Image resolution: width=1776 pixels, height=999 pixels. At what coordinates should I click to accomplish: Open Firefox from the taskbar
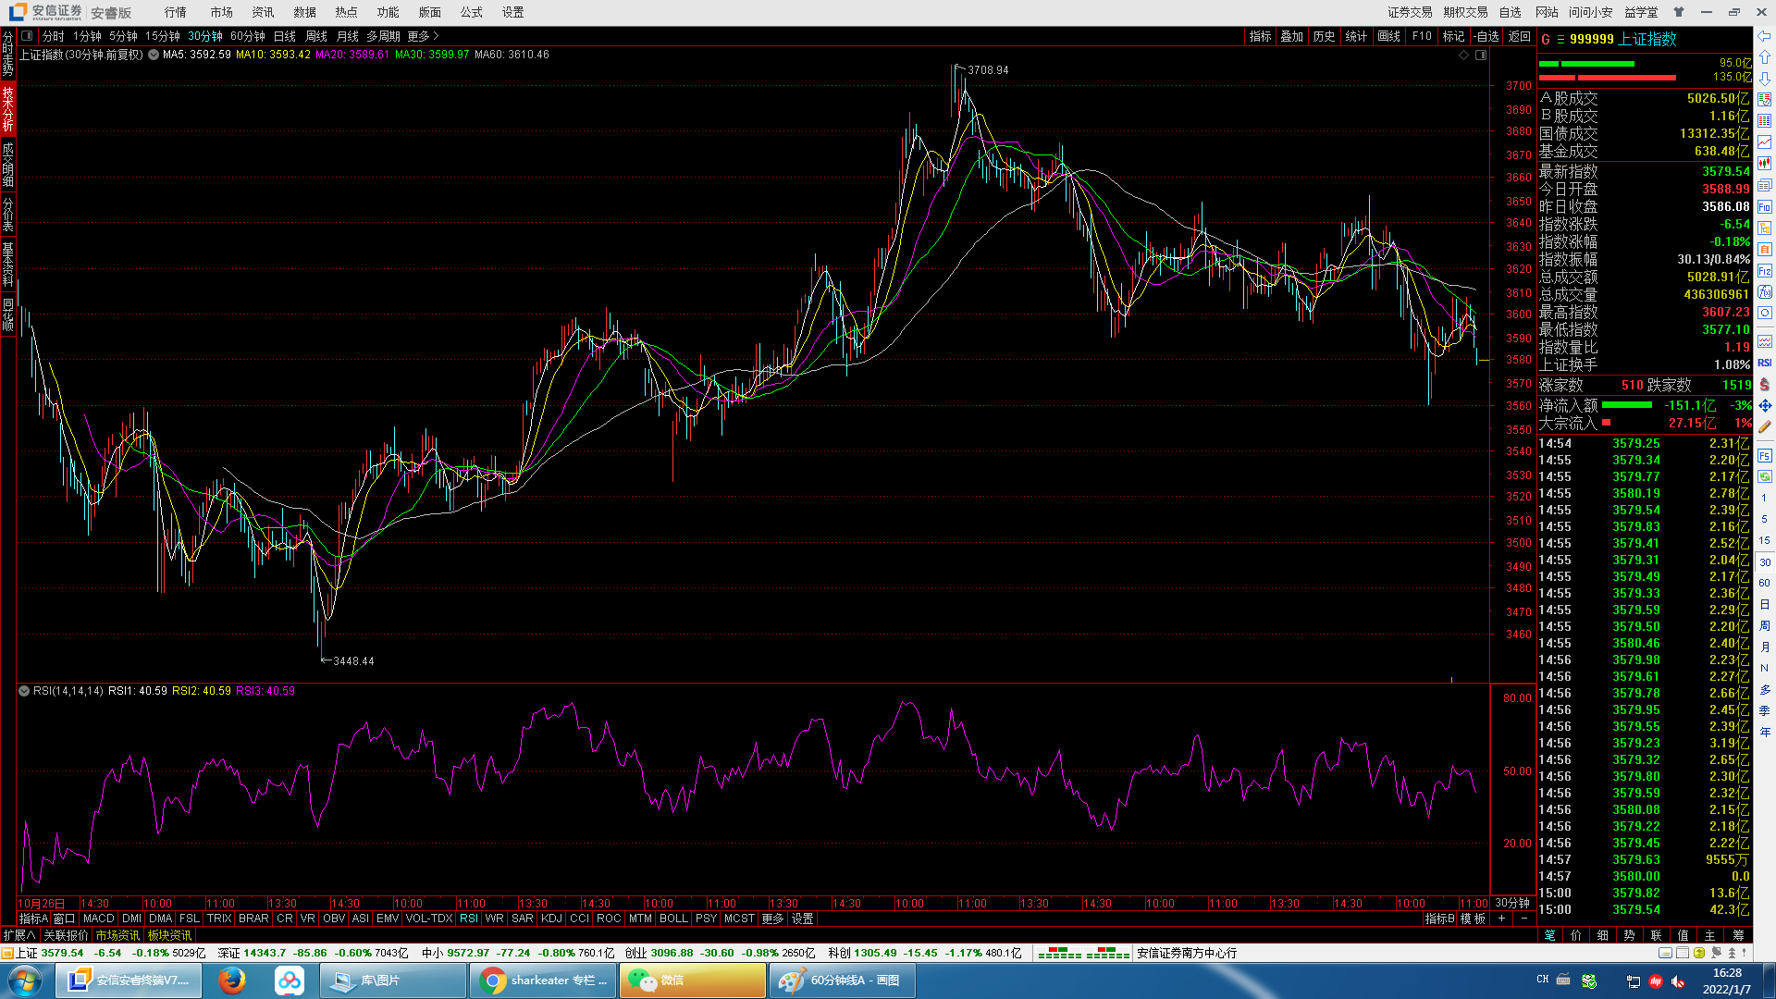coord(232,980)
